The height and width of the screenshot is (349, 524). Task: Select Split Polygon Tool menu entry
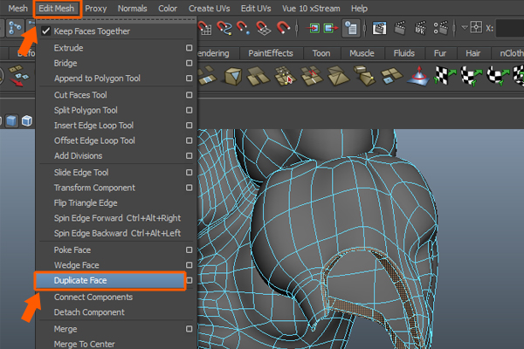(x=86, y=110)
